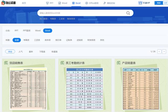Screen dimensions: 168x112
Task: Click hot search term 工资表
Action: point(62,19)
